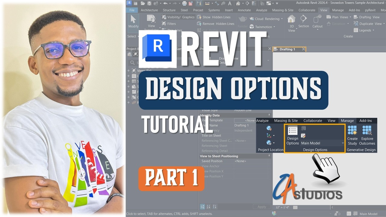
Task: Expand the Legends node in Project Browser
Action: click(x=128, y=76)
